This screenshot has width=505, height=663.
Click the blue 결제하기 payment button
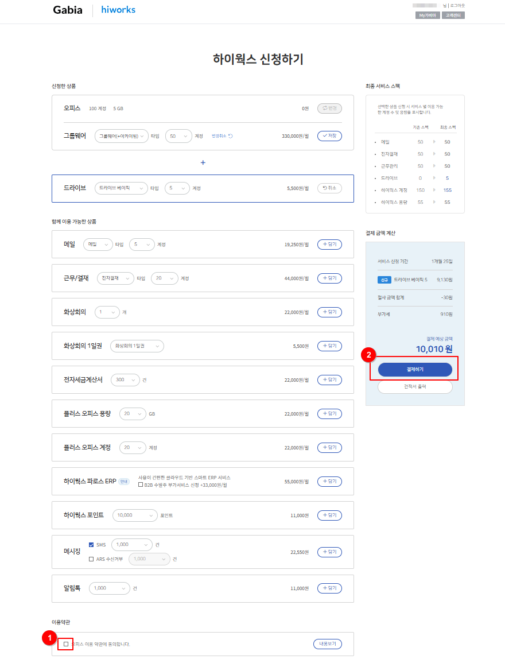415,369
